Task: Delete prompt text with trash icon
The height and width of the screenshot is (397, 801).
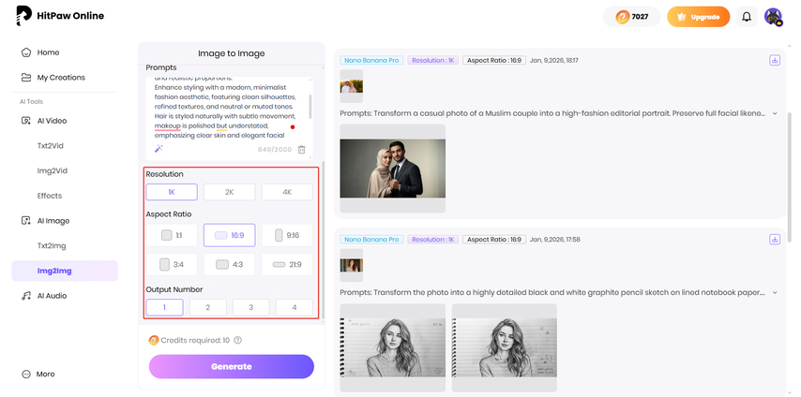Action: pos(301,149)
